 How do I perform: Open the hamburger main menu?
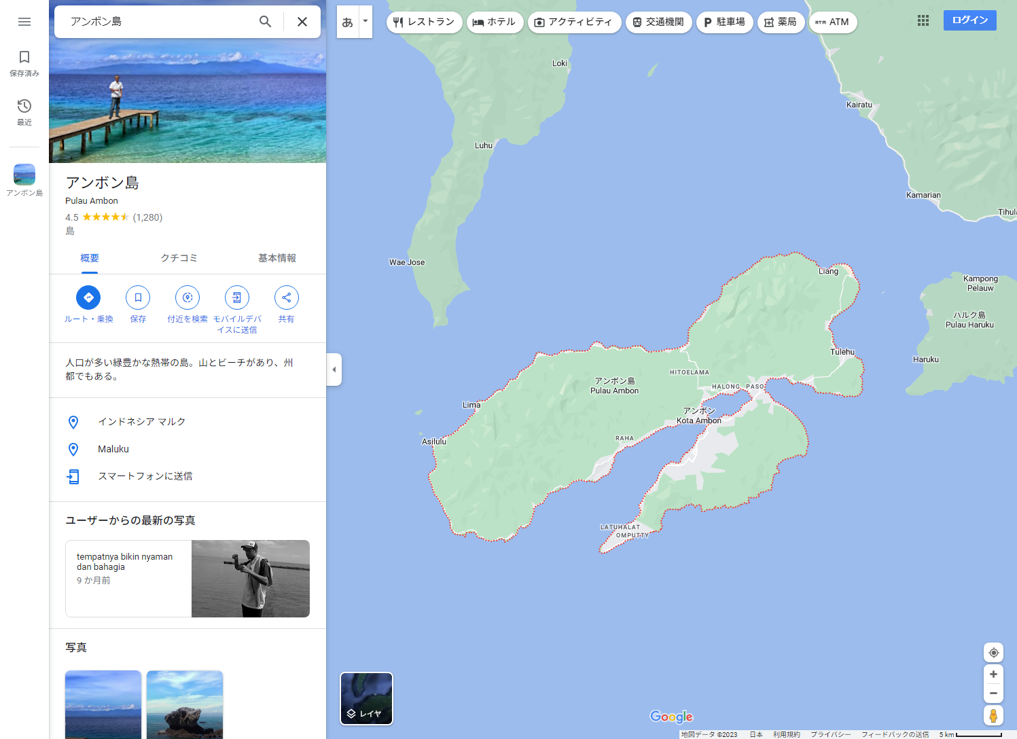click(24, 22)
